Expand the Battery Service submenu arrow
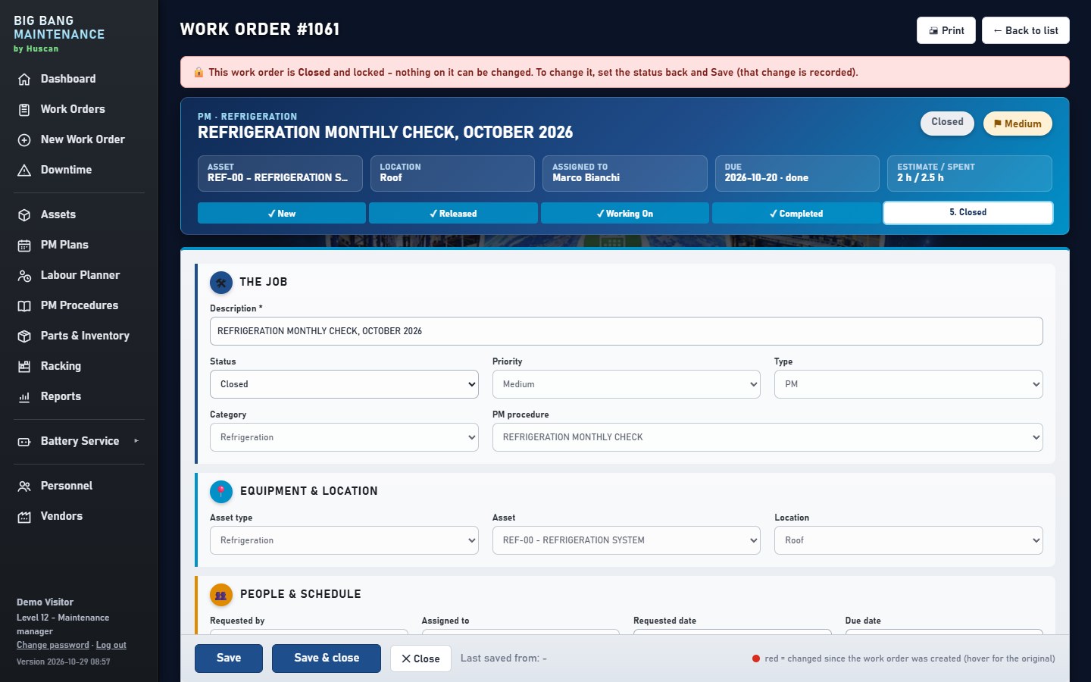Image resolution: width=1091 pixels, height=682 pixels. pyautogui.click(x=136, y=440)
